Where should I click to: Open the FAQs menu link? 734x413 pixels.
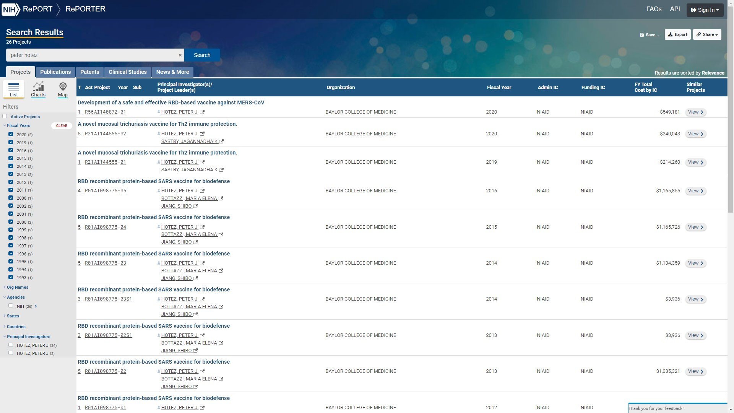click(654, 9)
